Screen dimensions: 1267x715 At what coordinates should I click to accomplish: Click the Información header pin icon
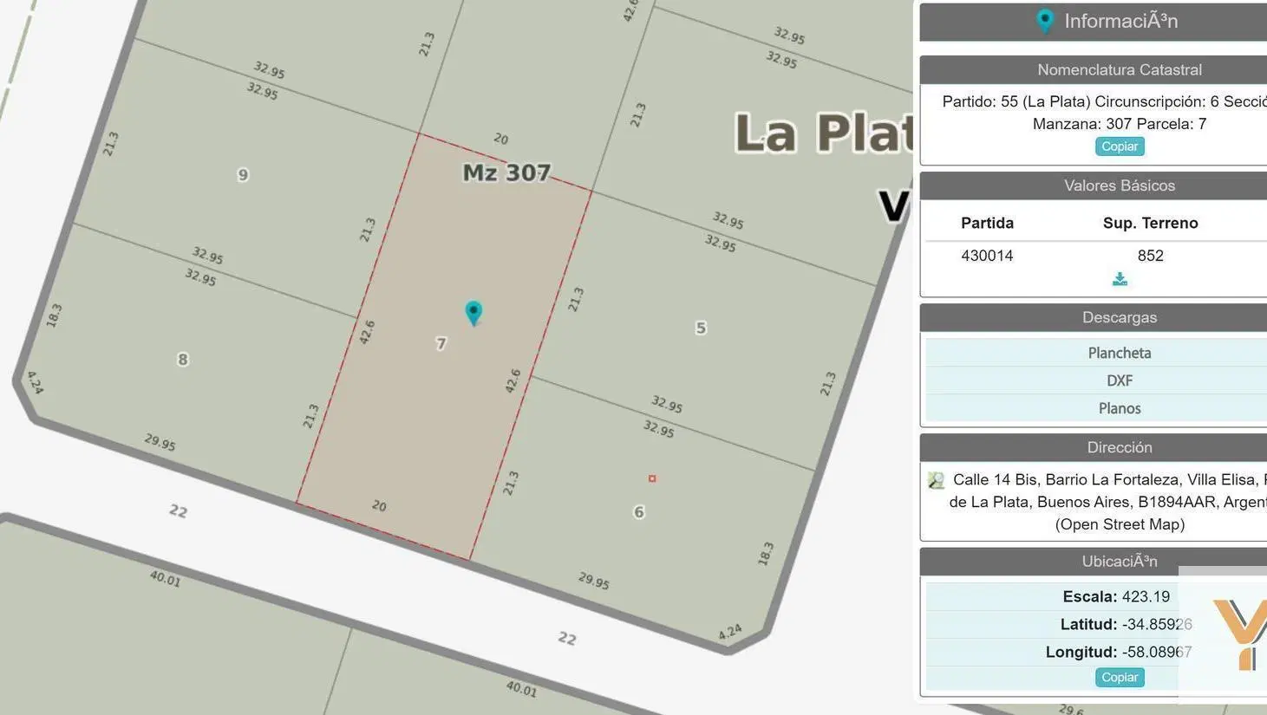(x=1045, y=21)
